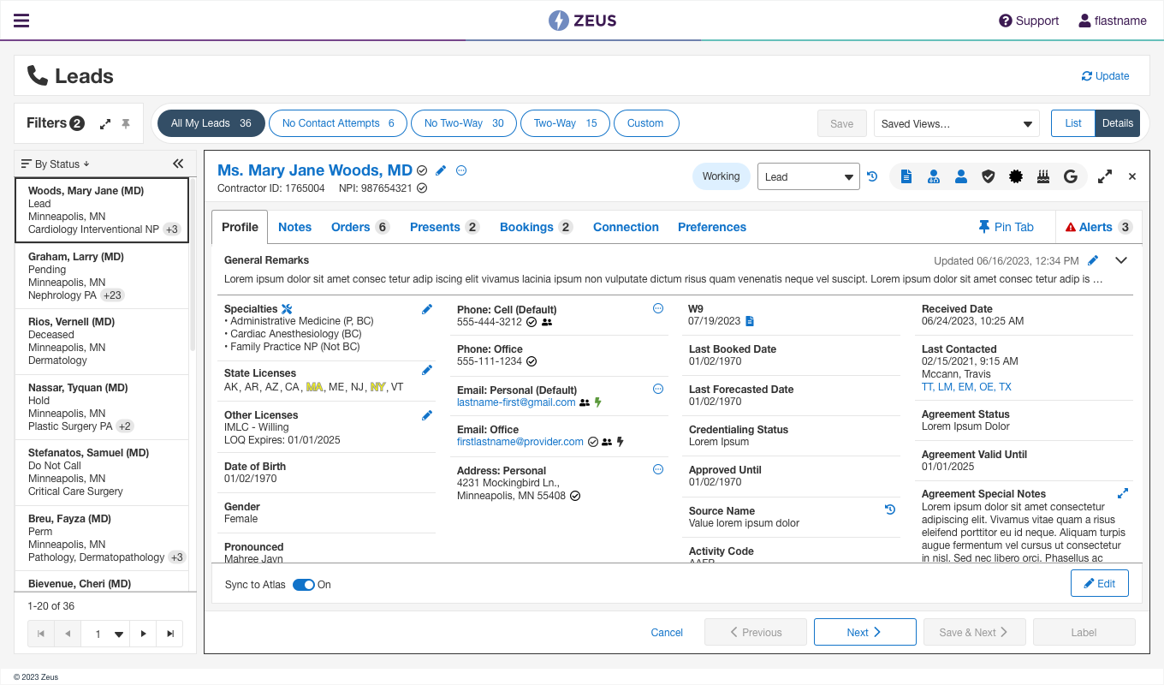
Task: Pin the Filters panel
Action: pyautogui.click(x=126, y=124)
